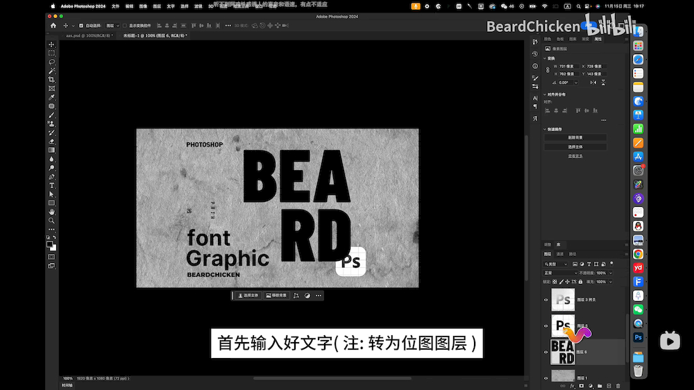Select the Zoom tool
The width and height of the screenshot is (694, 390).
52,221
